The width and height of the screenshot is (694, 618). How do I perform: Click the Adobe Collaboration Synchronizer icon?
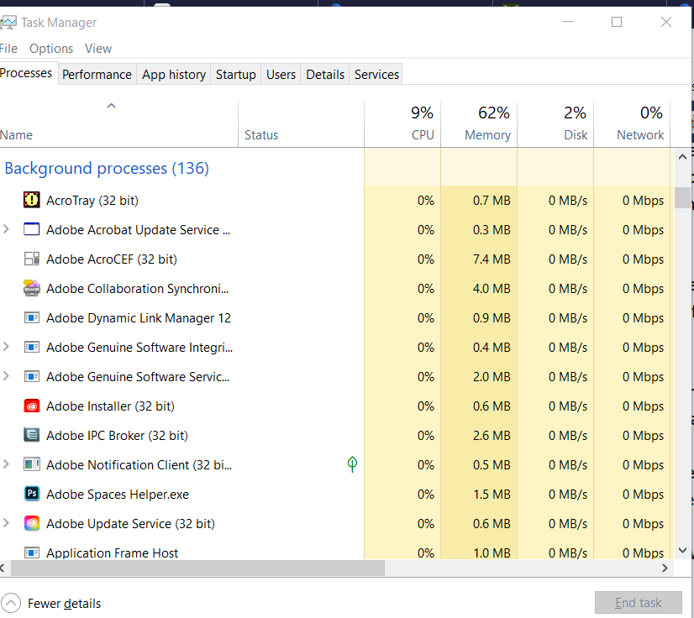31,288
